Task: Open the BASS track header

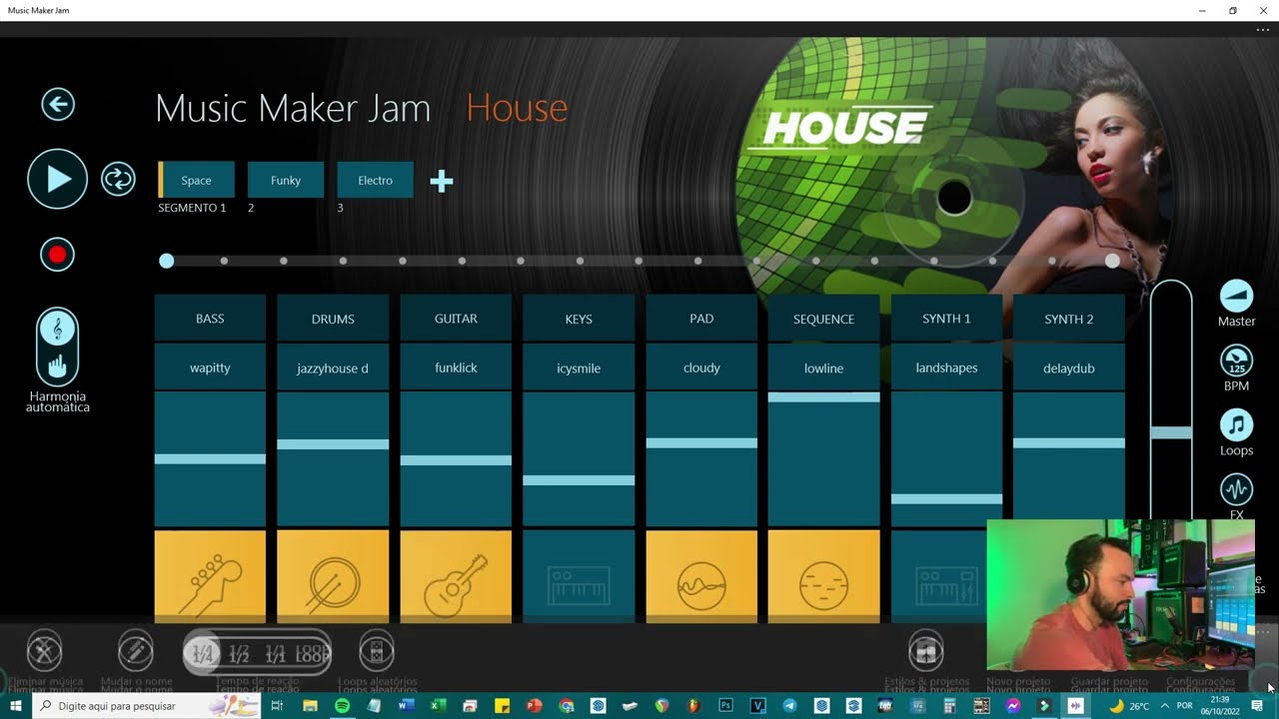Action: click(x=210, y=319)
